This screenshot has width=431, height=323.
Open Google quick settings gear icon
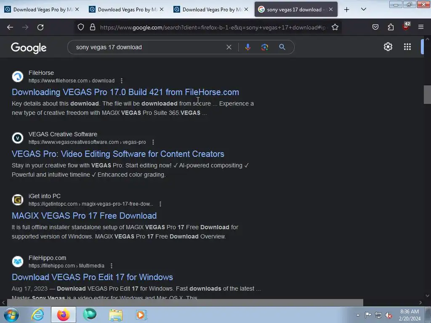pyautogui.click(x=388, y=47)
